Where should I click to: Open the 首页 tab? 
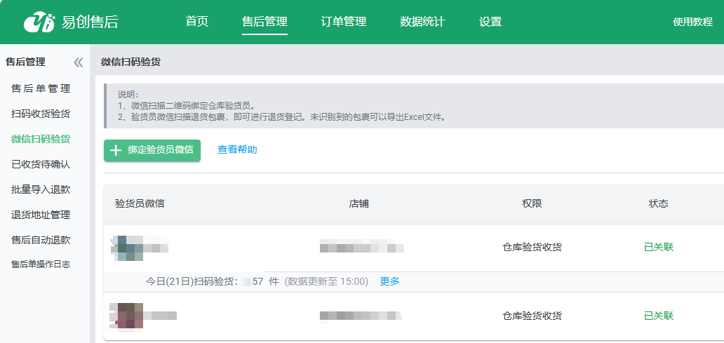197,22
